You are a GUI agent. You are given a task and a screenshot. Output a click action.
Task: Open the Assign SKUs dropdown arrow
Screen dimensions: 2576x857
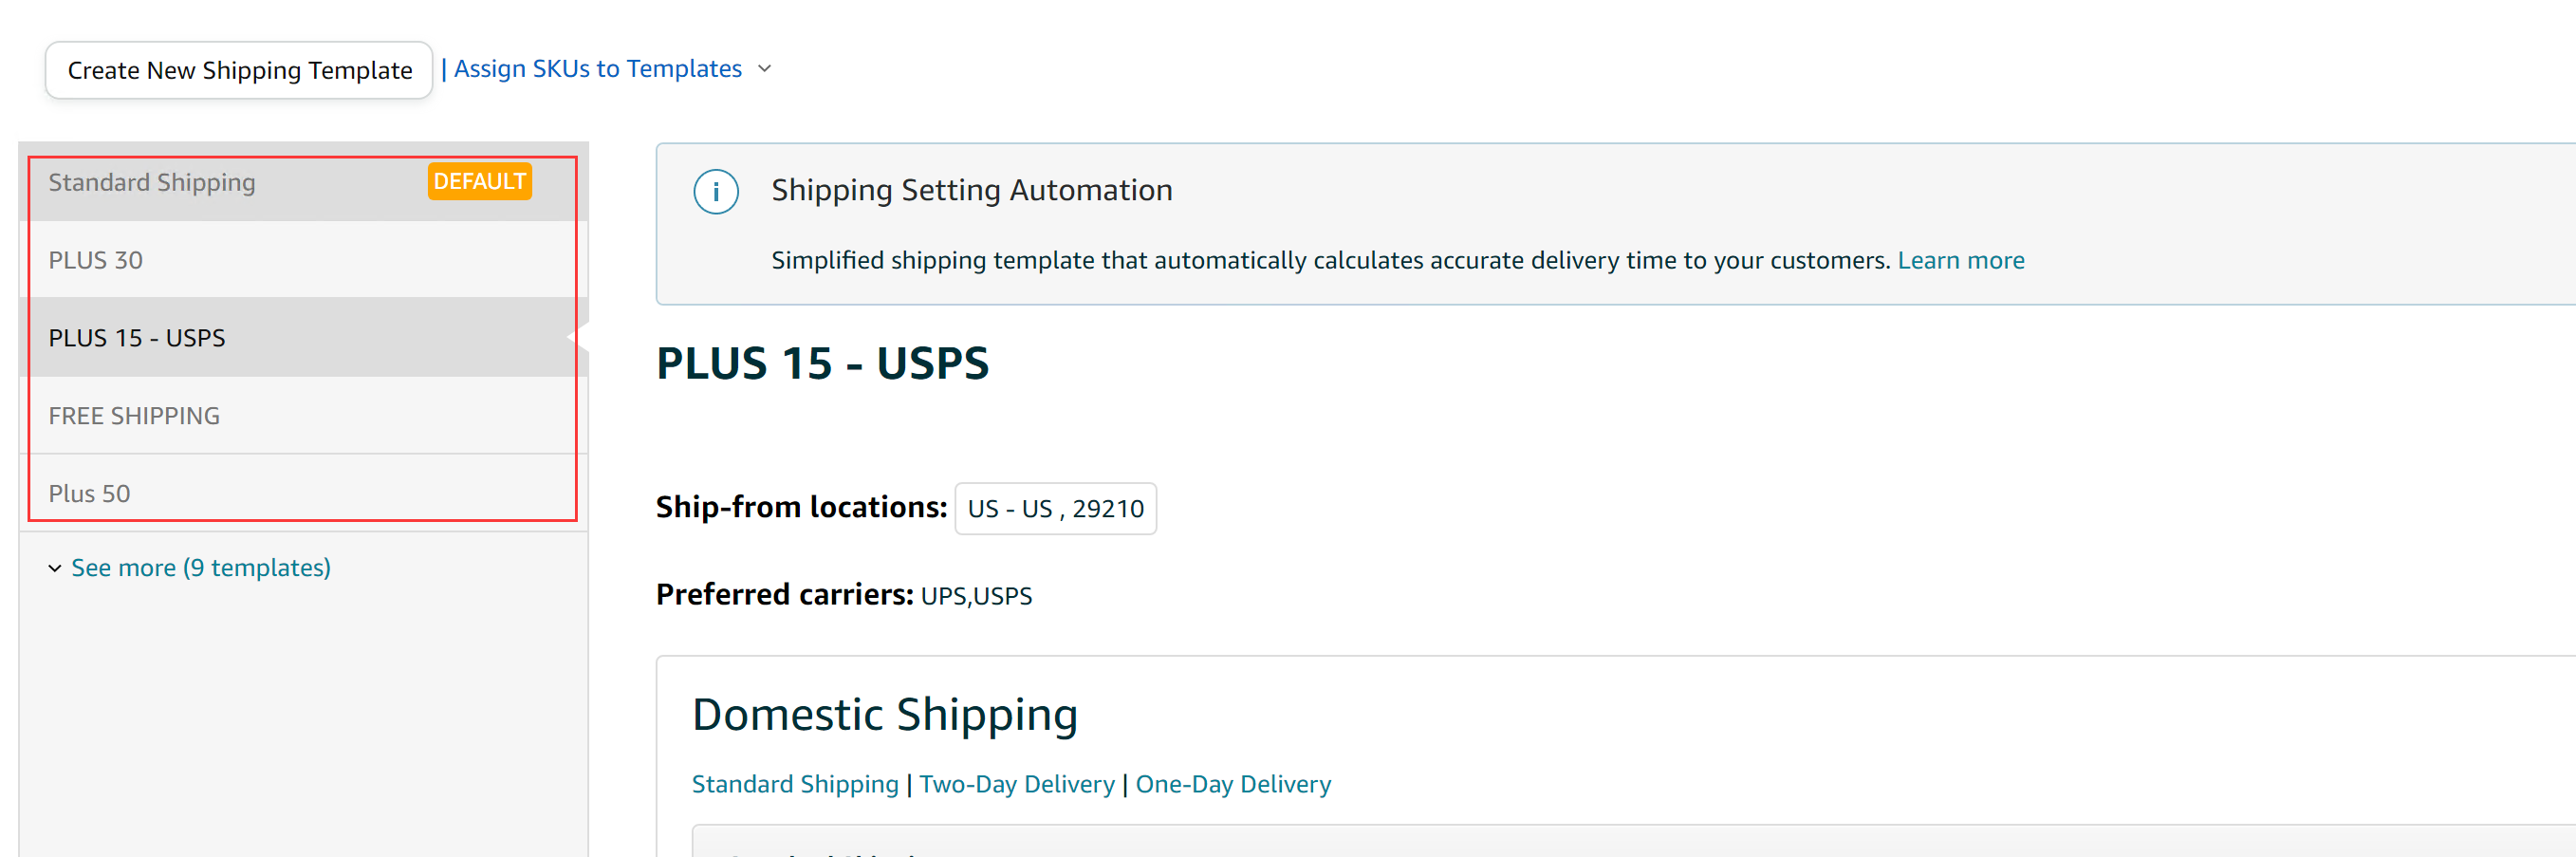tap(765, 69)
